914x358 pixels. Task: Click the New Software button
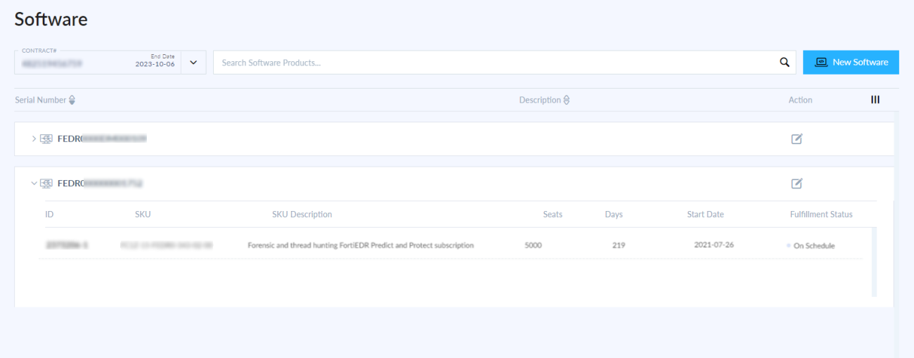point(851,62)
